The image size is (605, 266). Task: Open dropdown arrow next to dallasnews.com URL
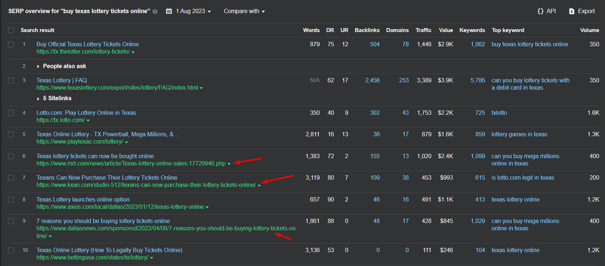pyautogui.click(x=50, y=237)
